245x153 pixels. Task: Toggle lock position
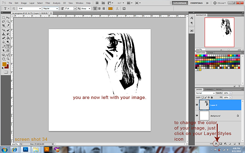tap(209, 97)
